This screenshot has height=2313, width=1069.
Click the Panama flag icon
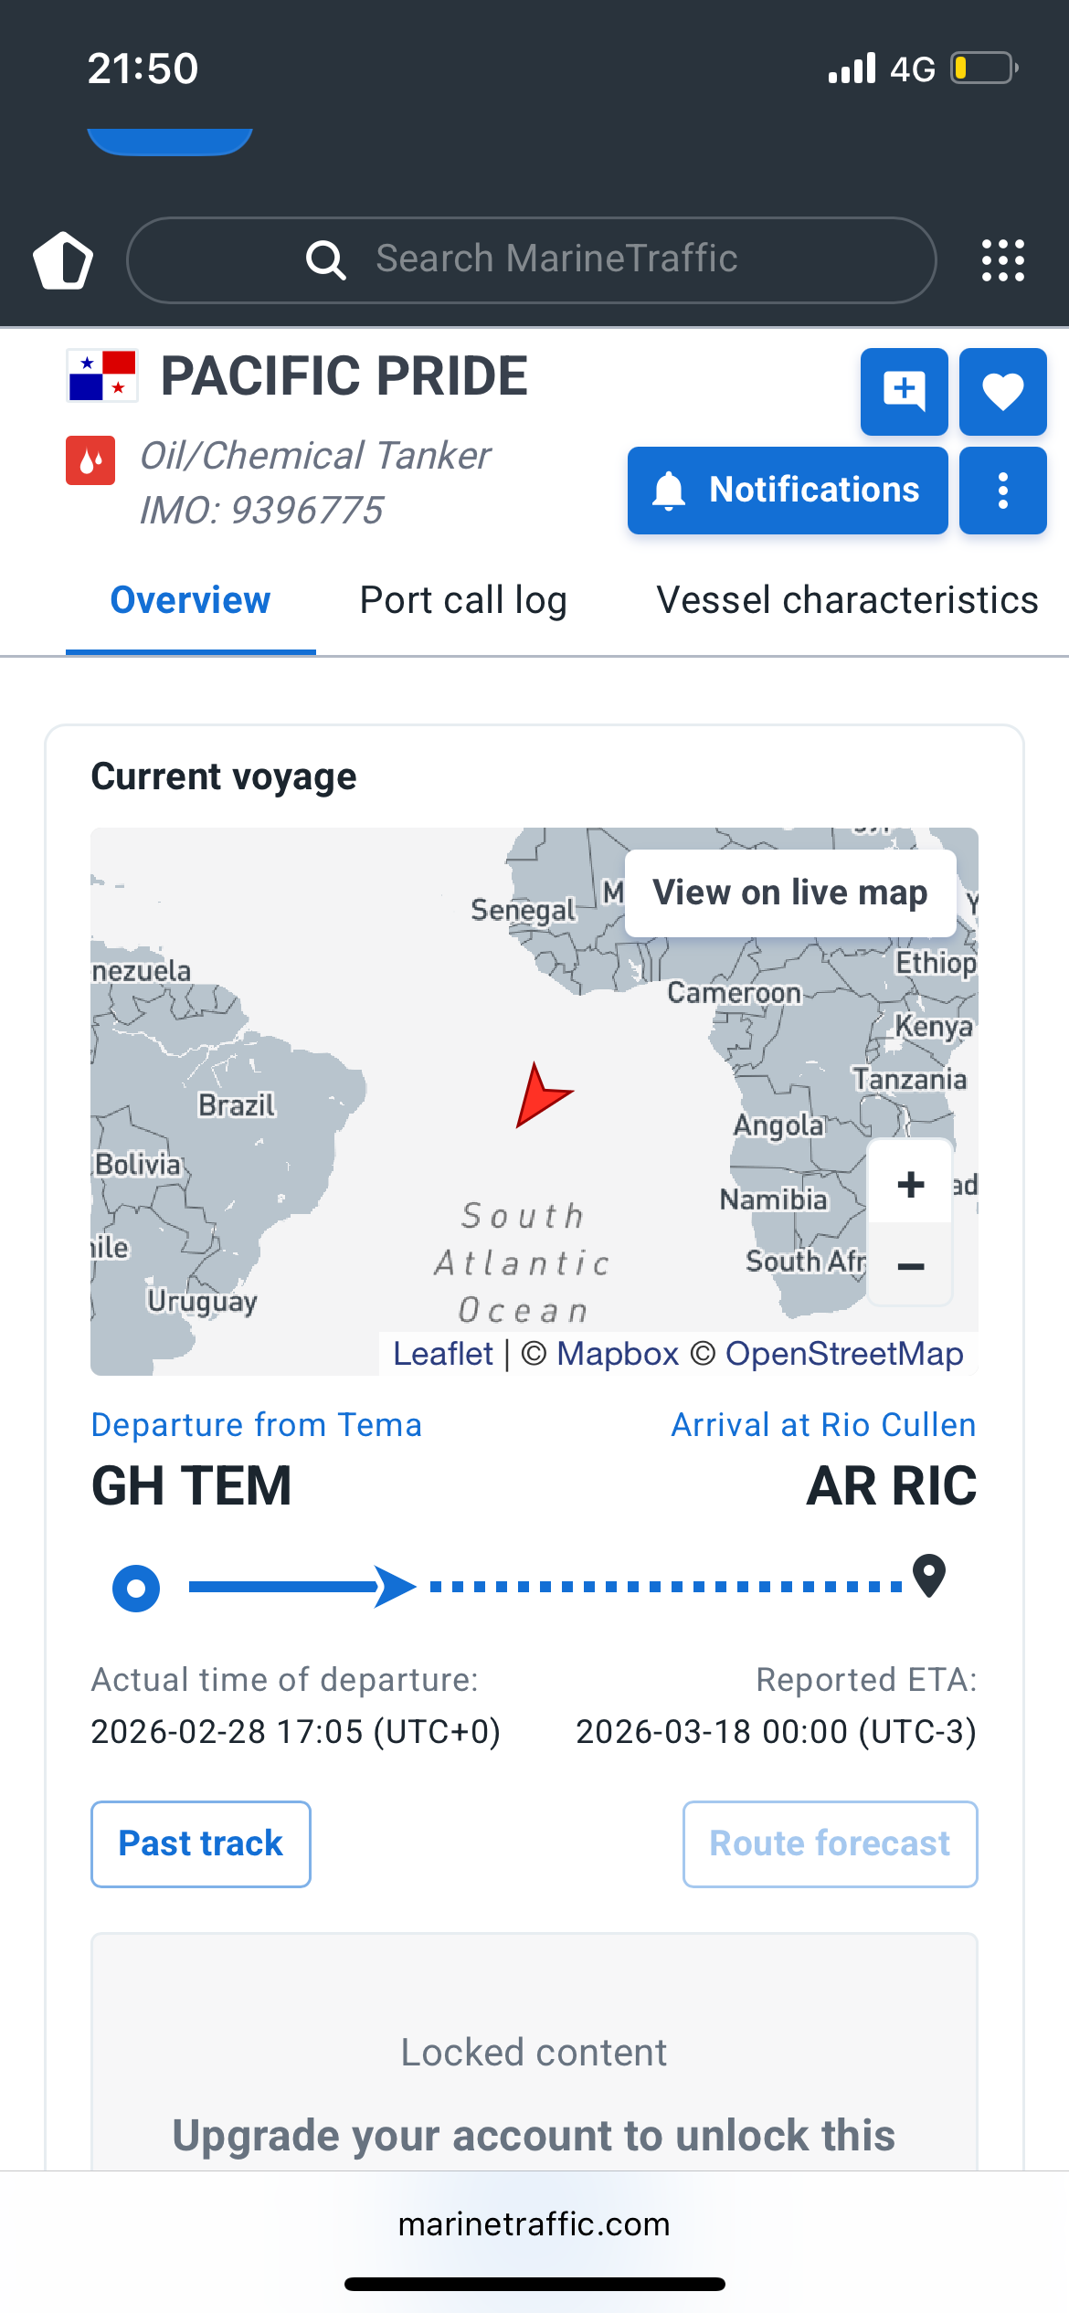coord(102,375)
